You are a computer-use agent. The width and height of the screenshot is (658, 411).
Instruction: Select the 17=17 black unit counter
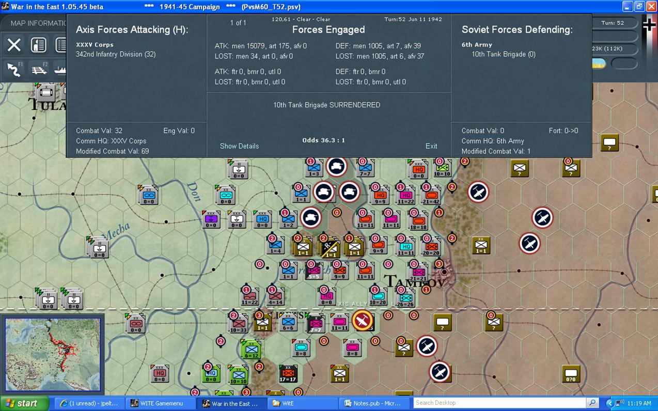(x=288, y=374)
